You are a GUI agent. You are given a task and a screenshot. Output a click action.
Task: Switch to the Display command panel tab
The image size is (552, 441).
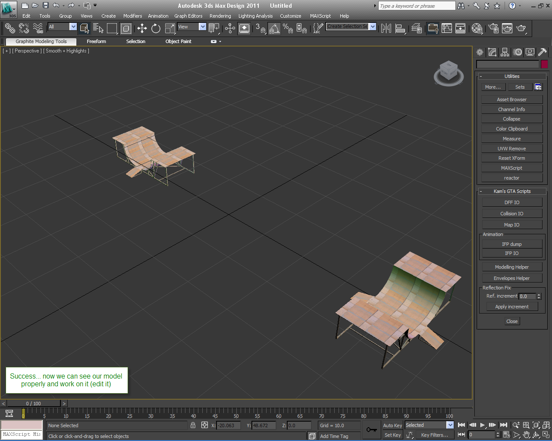point(530,52)
